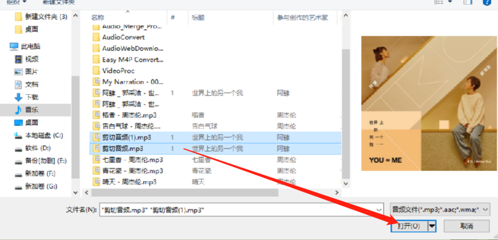Image resolution: width=498 pixels, height=240 pixels.
Task: Expand the filename history dropdown arrow
Action: pos(378,210)
